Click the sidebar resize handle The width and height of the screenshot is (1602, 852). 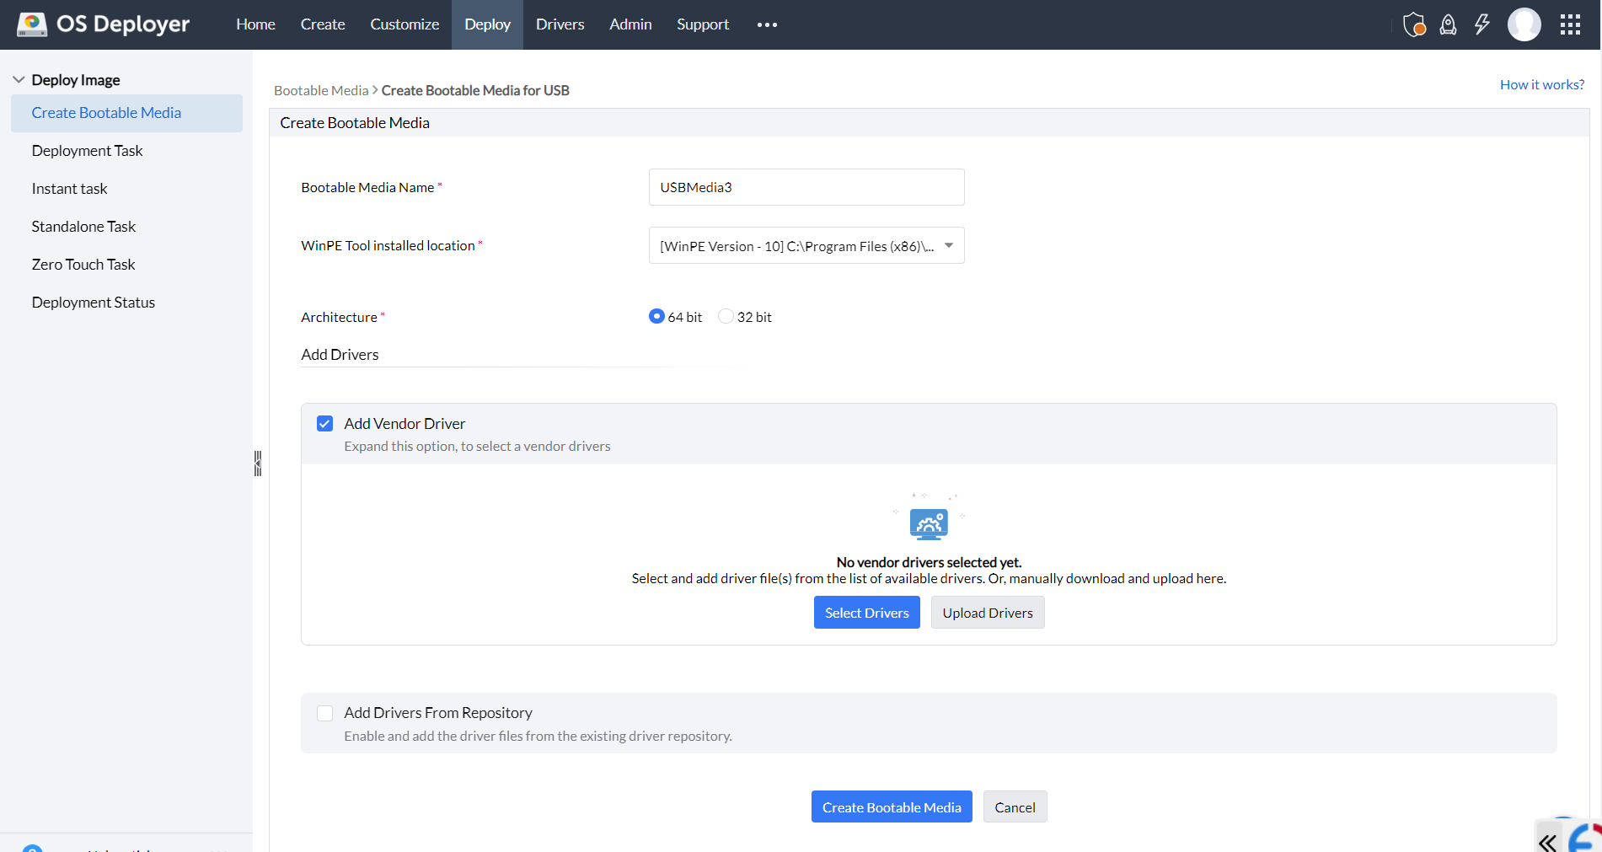[257, 463]
